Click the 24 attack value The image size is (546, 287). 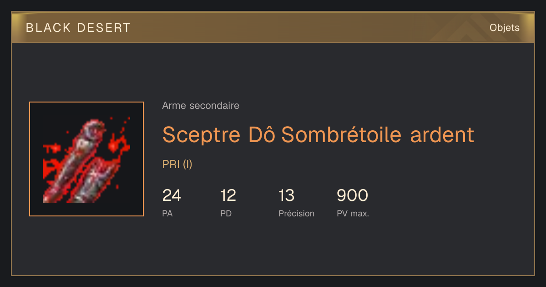click(x=172, y=195)
